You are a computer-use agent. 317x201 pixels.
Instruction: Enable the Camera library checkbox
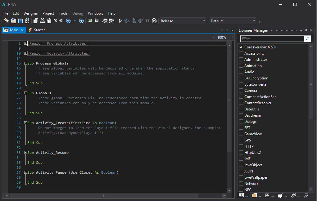(x=241, y=91)
